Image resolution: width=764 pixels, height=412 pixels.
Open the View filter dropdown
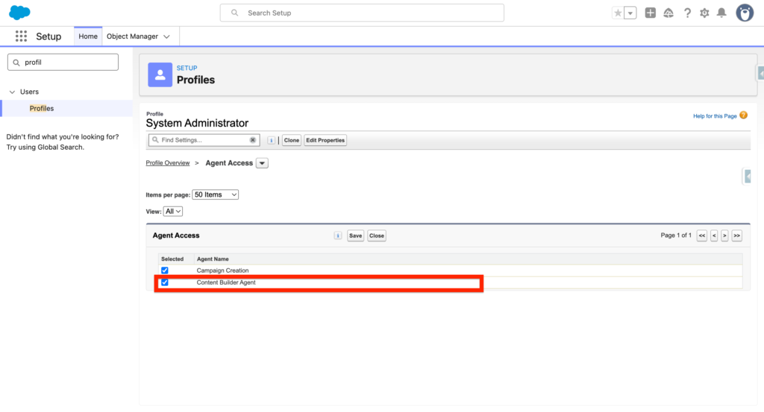click(173, 212)
